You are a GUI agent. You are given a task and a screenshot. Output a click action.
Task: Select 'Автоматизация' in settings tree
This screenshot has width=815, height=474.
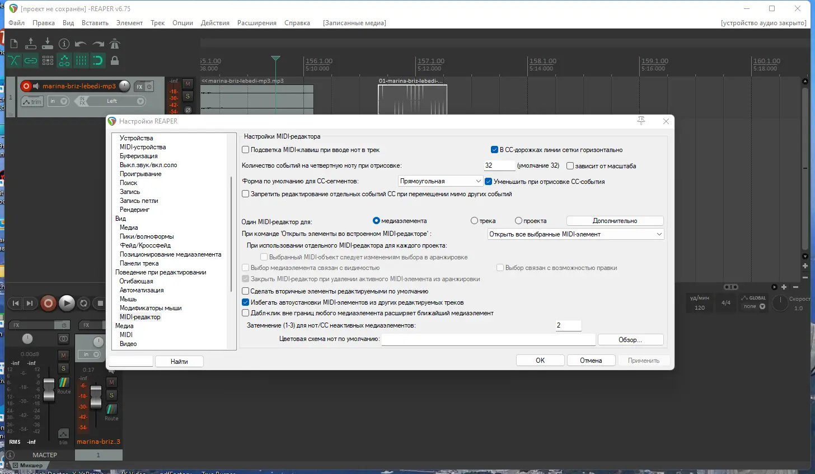pos(142,290)
